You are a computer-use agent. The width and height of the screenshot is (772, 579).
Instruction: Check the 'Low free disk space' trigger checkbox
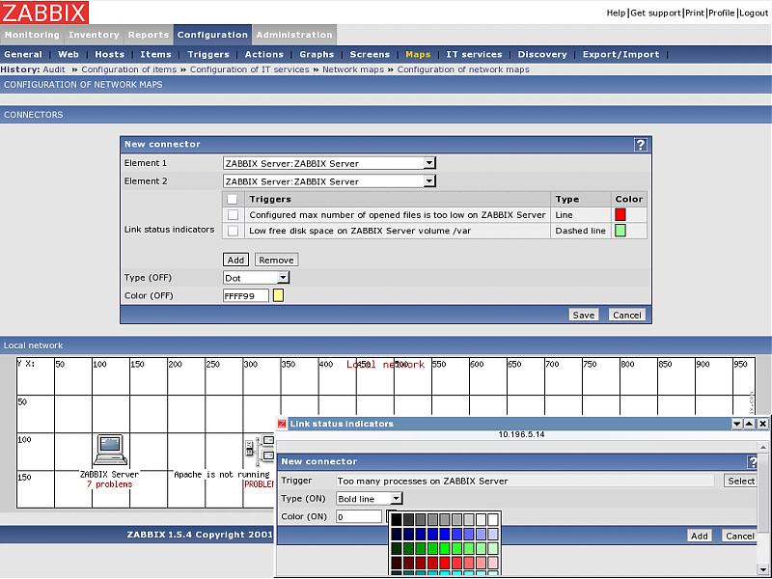[x=233, y=231]
